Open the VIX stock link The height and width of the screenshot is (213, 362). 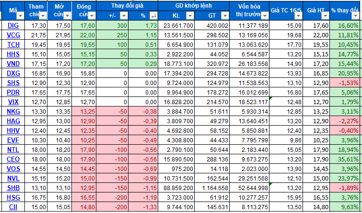pyautogui.click(x=13, y=102)
